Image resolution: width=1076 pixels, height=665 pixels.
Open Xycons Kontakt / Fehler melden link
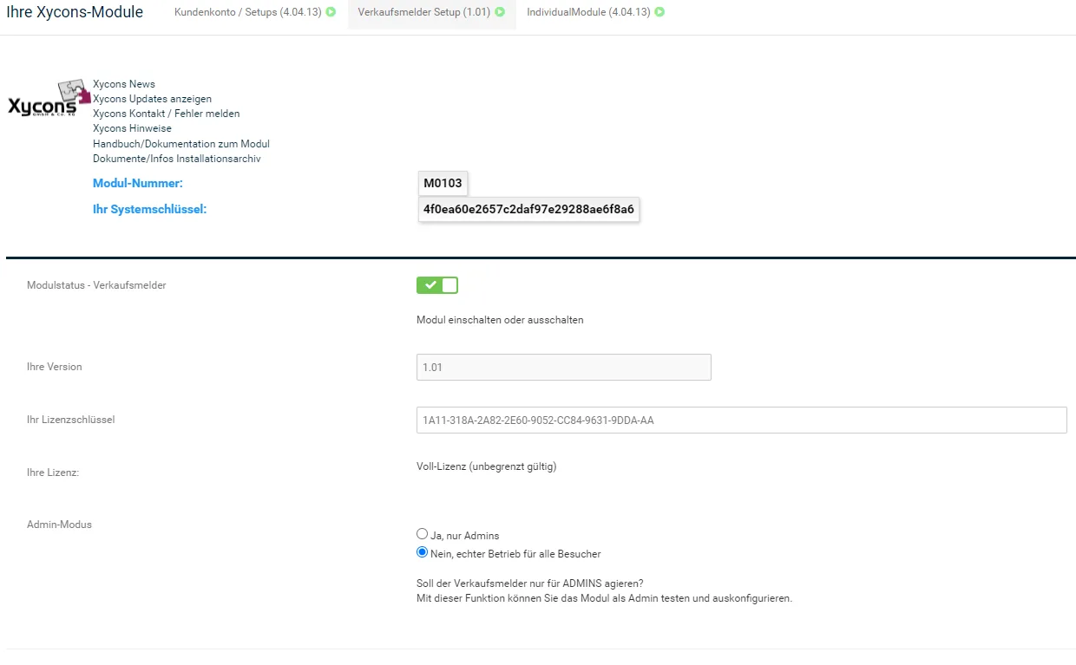(167, 114)
